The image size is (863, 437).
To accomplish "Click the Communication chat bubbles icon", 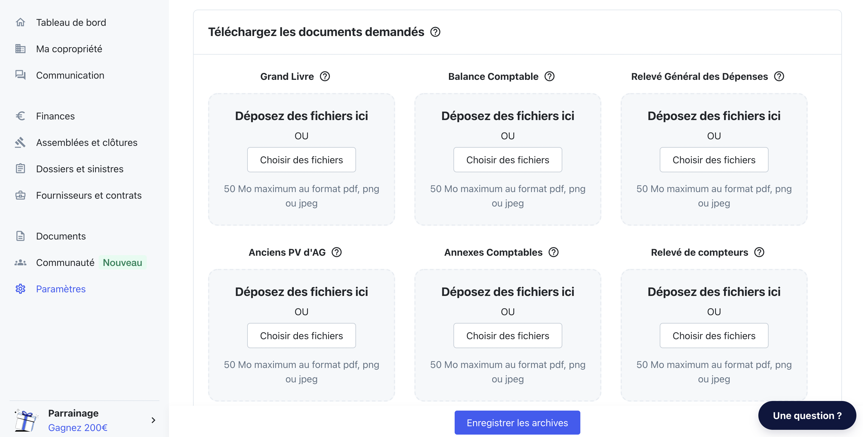I will click(20, 75).
